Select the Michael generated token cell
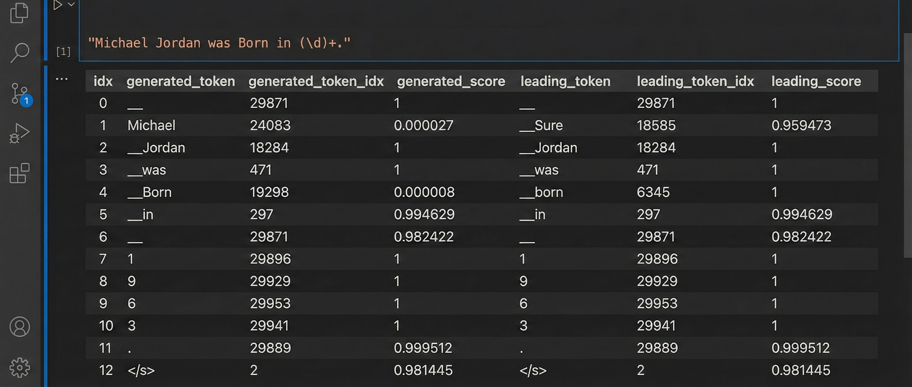 pos(151,125)
